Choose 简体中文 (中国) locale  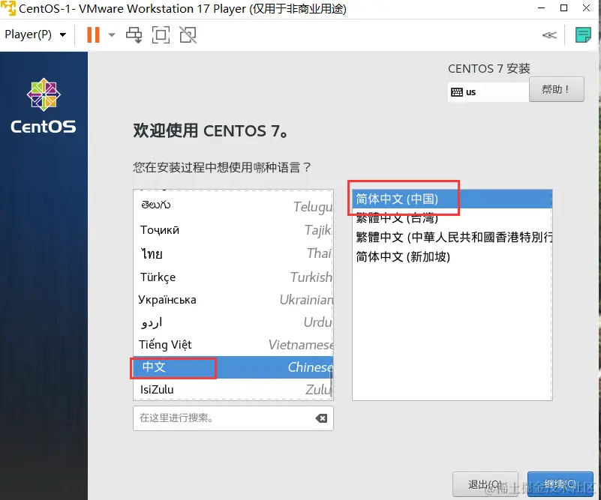[452, 199]
